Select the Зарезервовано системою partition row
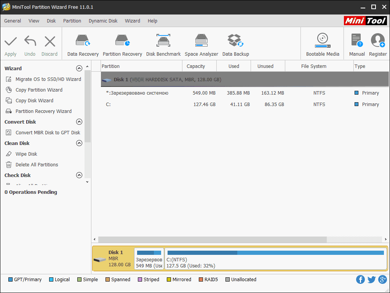The width and height of the screenshot is (390, 293). (x=245, y=93)
